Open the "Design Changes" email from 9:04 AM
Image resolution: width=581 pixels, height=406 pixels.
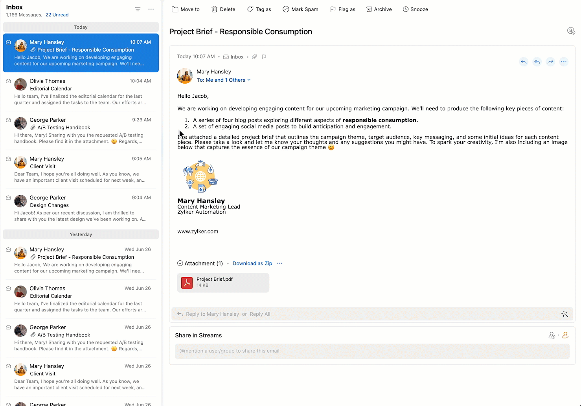81,208
